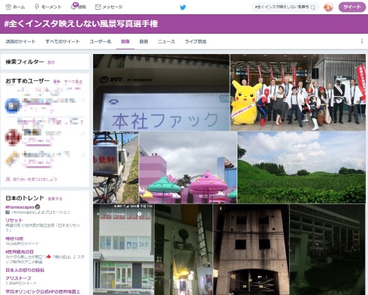Click the home house icon

(x=8, y=7)
